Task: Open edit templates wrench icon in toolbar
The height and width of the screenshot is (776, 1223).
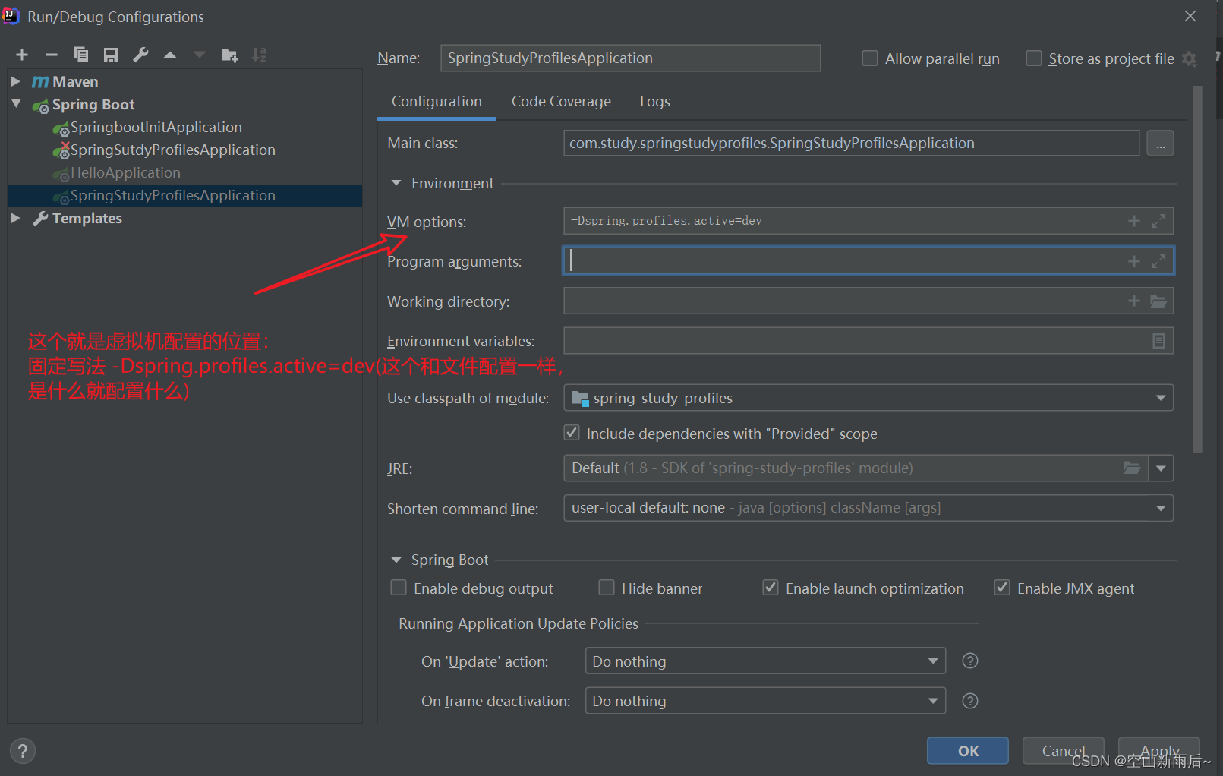Action: point(140,55)
